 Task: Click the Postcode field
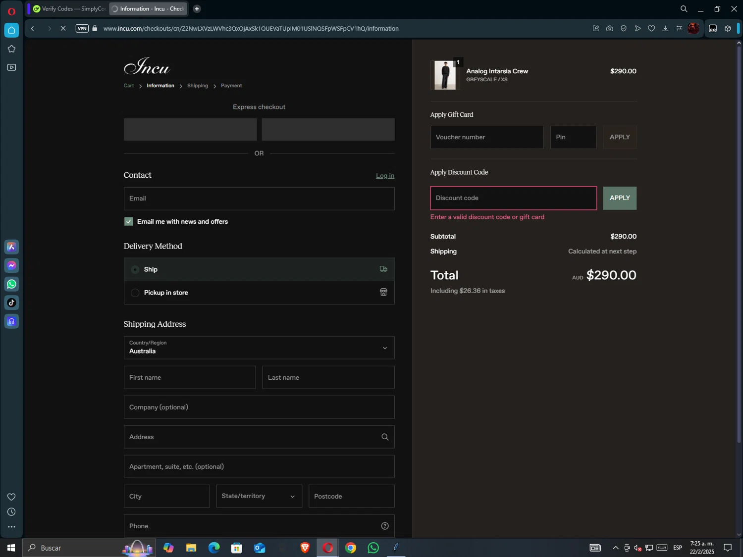click(x=352, y=496)
